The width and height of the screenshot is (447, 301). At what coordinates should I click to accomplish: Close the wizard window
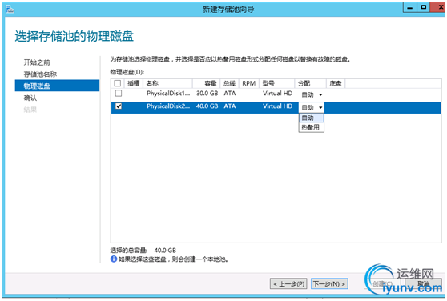438,8
